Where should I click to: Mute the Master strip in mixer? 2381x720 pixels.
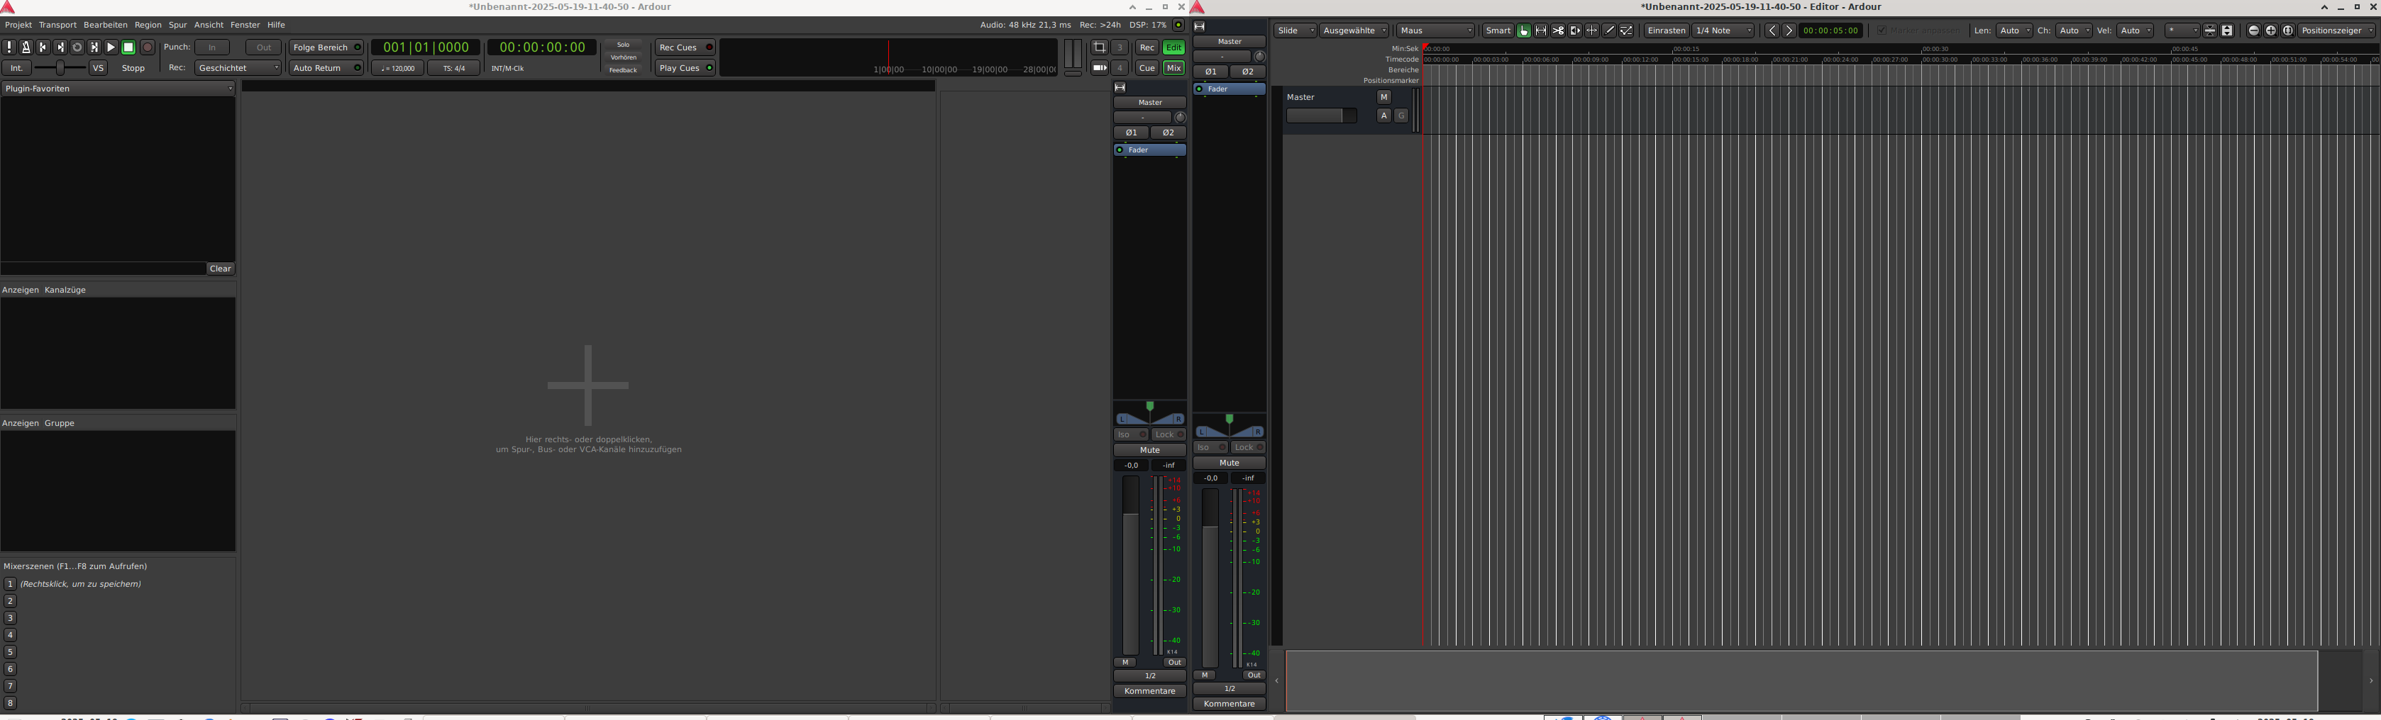coord(1149,451)
